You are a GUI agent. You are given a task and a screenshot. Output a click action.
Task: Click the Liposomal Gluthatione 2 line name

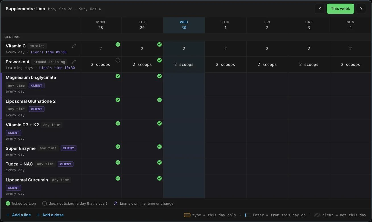pyautogui.click(x=31, y=101)
